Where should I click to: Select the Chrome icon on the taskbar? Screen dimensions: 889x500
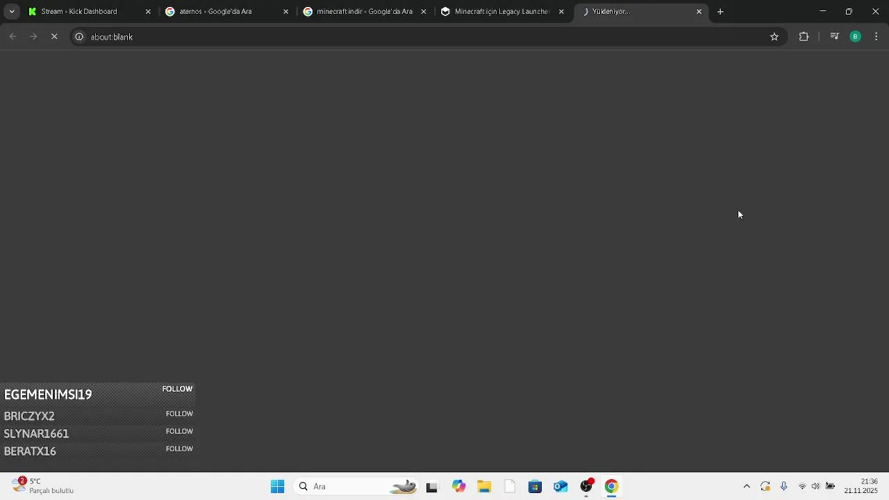pos(611,487)
